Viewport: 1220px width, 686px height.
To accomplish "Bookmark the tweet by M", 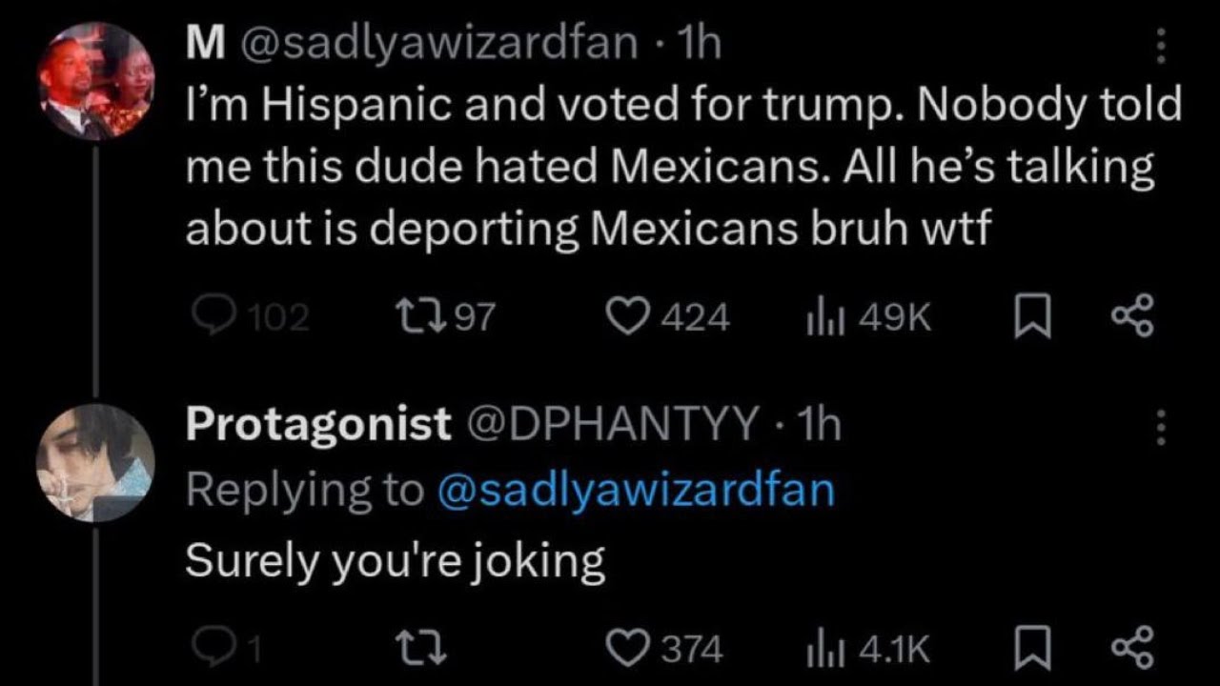I will coord(1031,316).
